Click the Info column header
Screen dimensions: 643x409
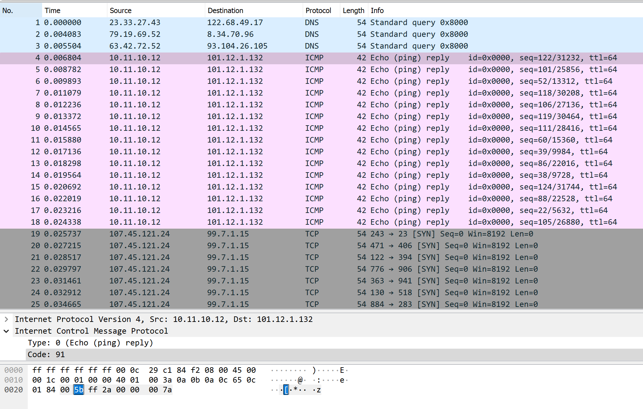[377, 10]
